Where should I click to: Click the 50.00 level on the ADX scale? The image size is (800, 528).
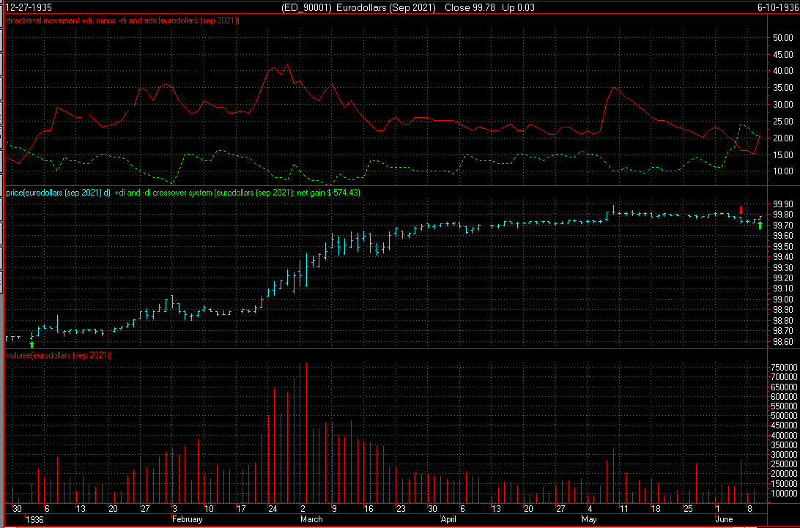pos(782,38)
